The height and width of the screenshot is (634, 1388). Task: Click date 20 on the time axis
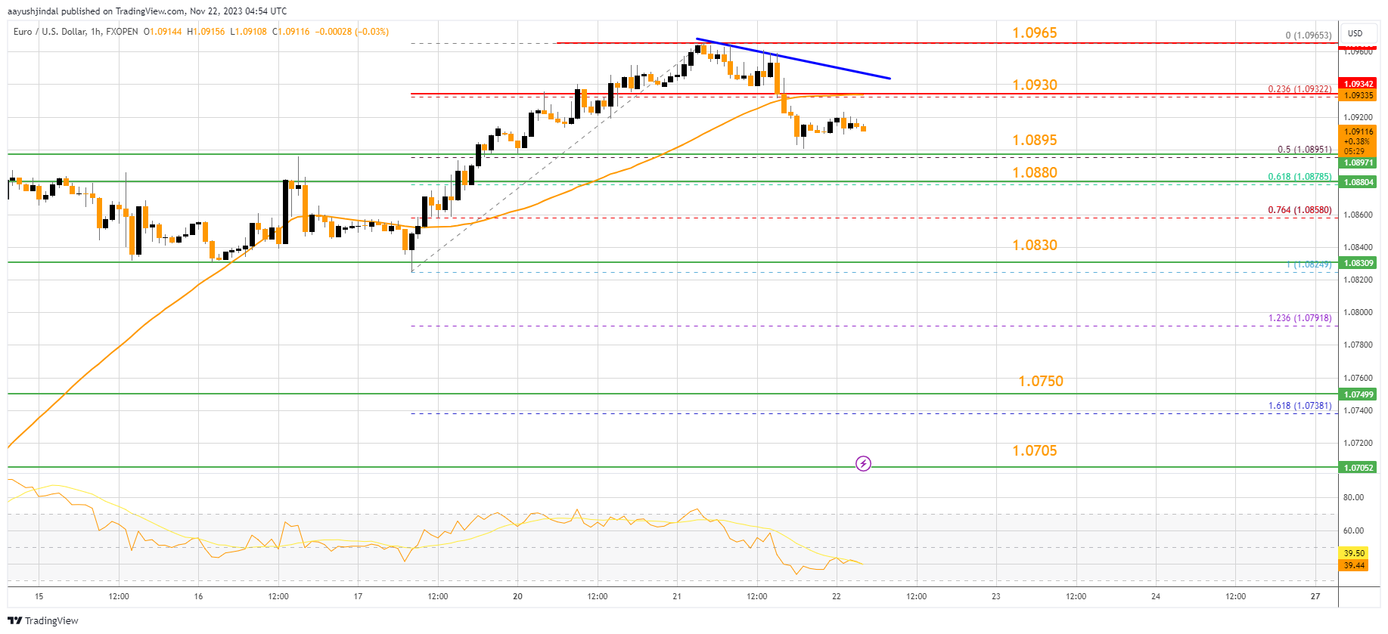pos(517,596)
